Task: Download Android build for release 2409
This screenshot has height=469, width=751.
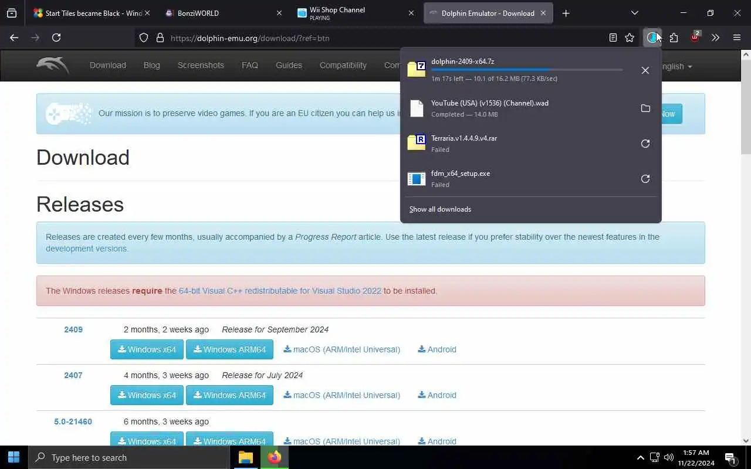Action: pyautogui.click(x=437, y=349)
